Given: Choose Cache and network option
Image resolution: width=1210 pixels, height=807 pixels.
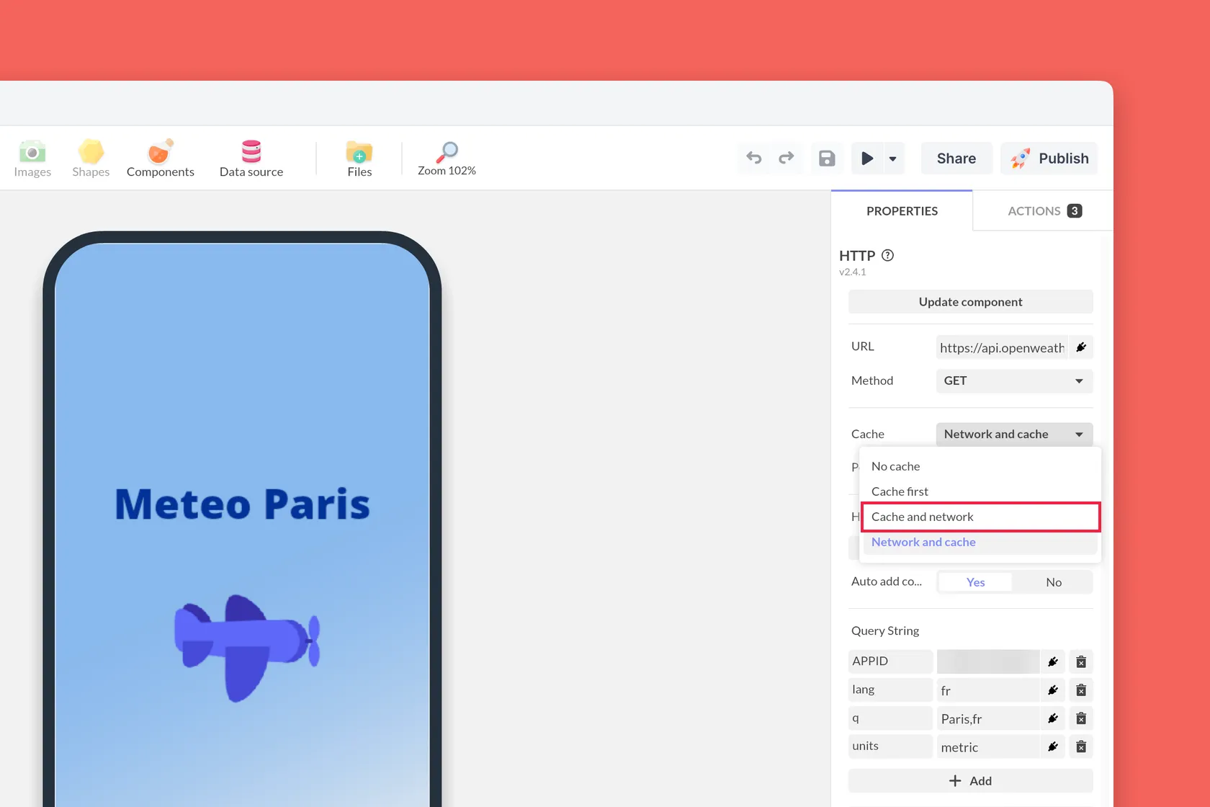Looking at the screenshot, I should tap(980, 517).
